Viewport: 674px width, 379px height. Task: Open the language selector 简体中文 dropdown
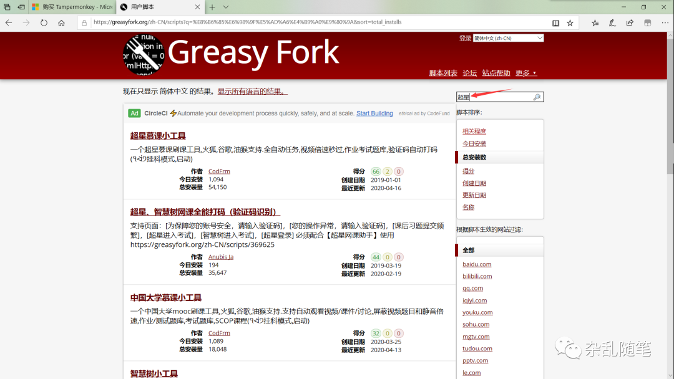pyautogui.click(x=508, y=38)
